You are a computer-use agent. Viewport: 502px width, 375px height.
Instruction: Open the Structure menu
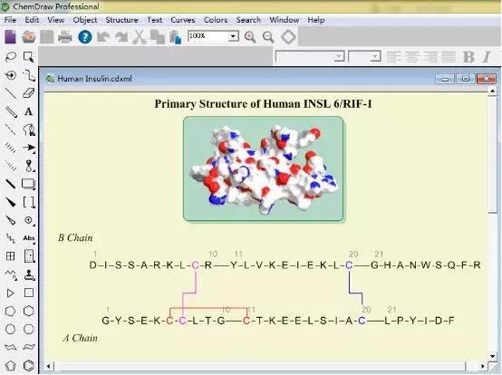point(121,20)
